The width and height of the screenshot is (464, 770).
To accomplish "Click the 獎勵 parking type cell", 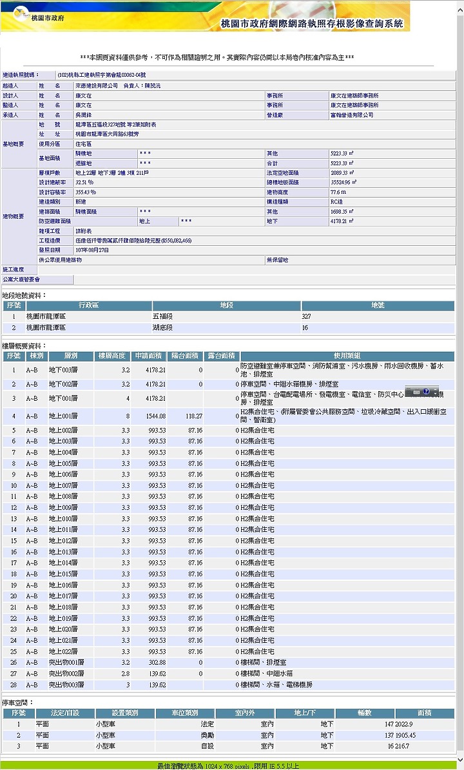I will (207, 735).
